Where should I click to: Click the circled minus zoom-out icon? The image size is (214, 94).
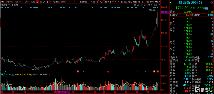(x=159, y=5)
